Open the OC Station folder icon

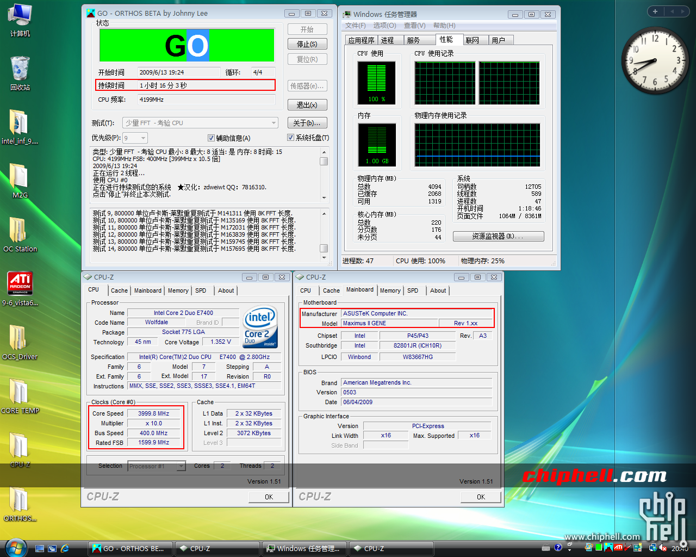tap(20, 234)
